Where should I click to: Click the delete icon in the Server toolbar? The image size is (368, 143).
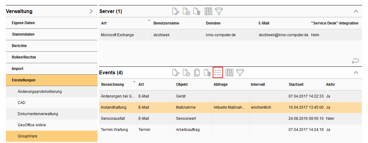197,12
